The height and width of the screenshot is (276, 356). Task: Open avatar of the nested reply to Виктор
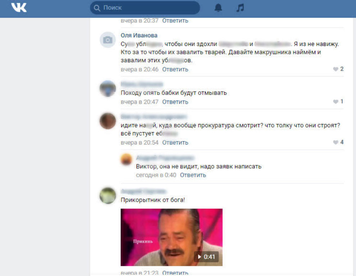point(126,159)
